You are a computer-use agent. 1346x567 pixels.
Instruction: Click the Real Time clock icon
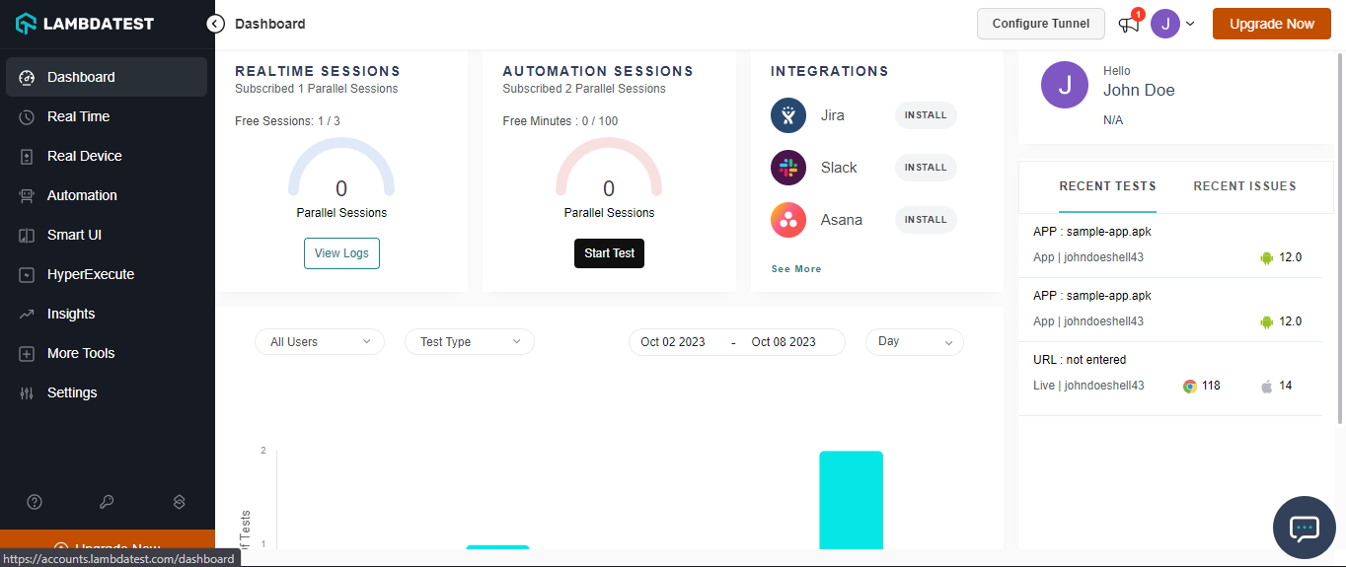28,116
